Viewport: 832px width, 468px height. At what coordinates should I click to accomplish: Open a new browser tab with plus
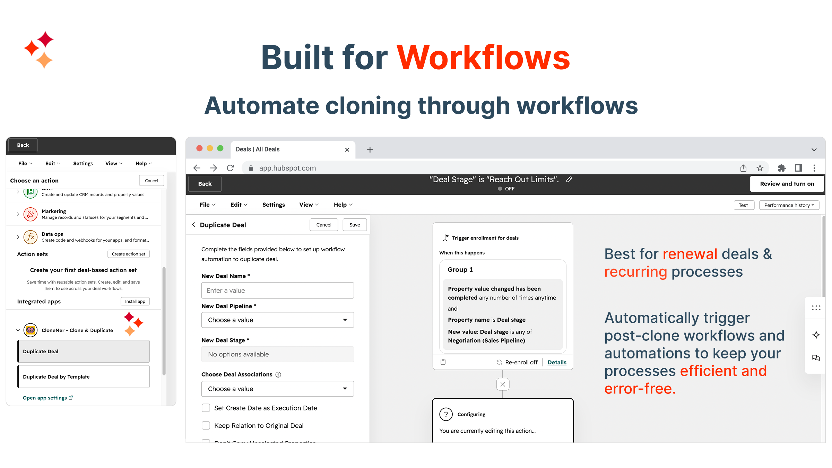coord(370,150)
